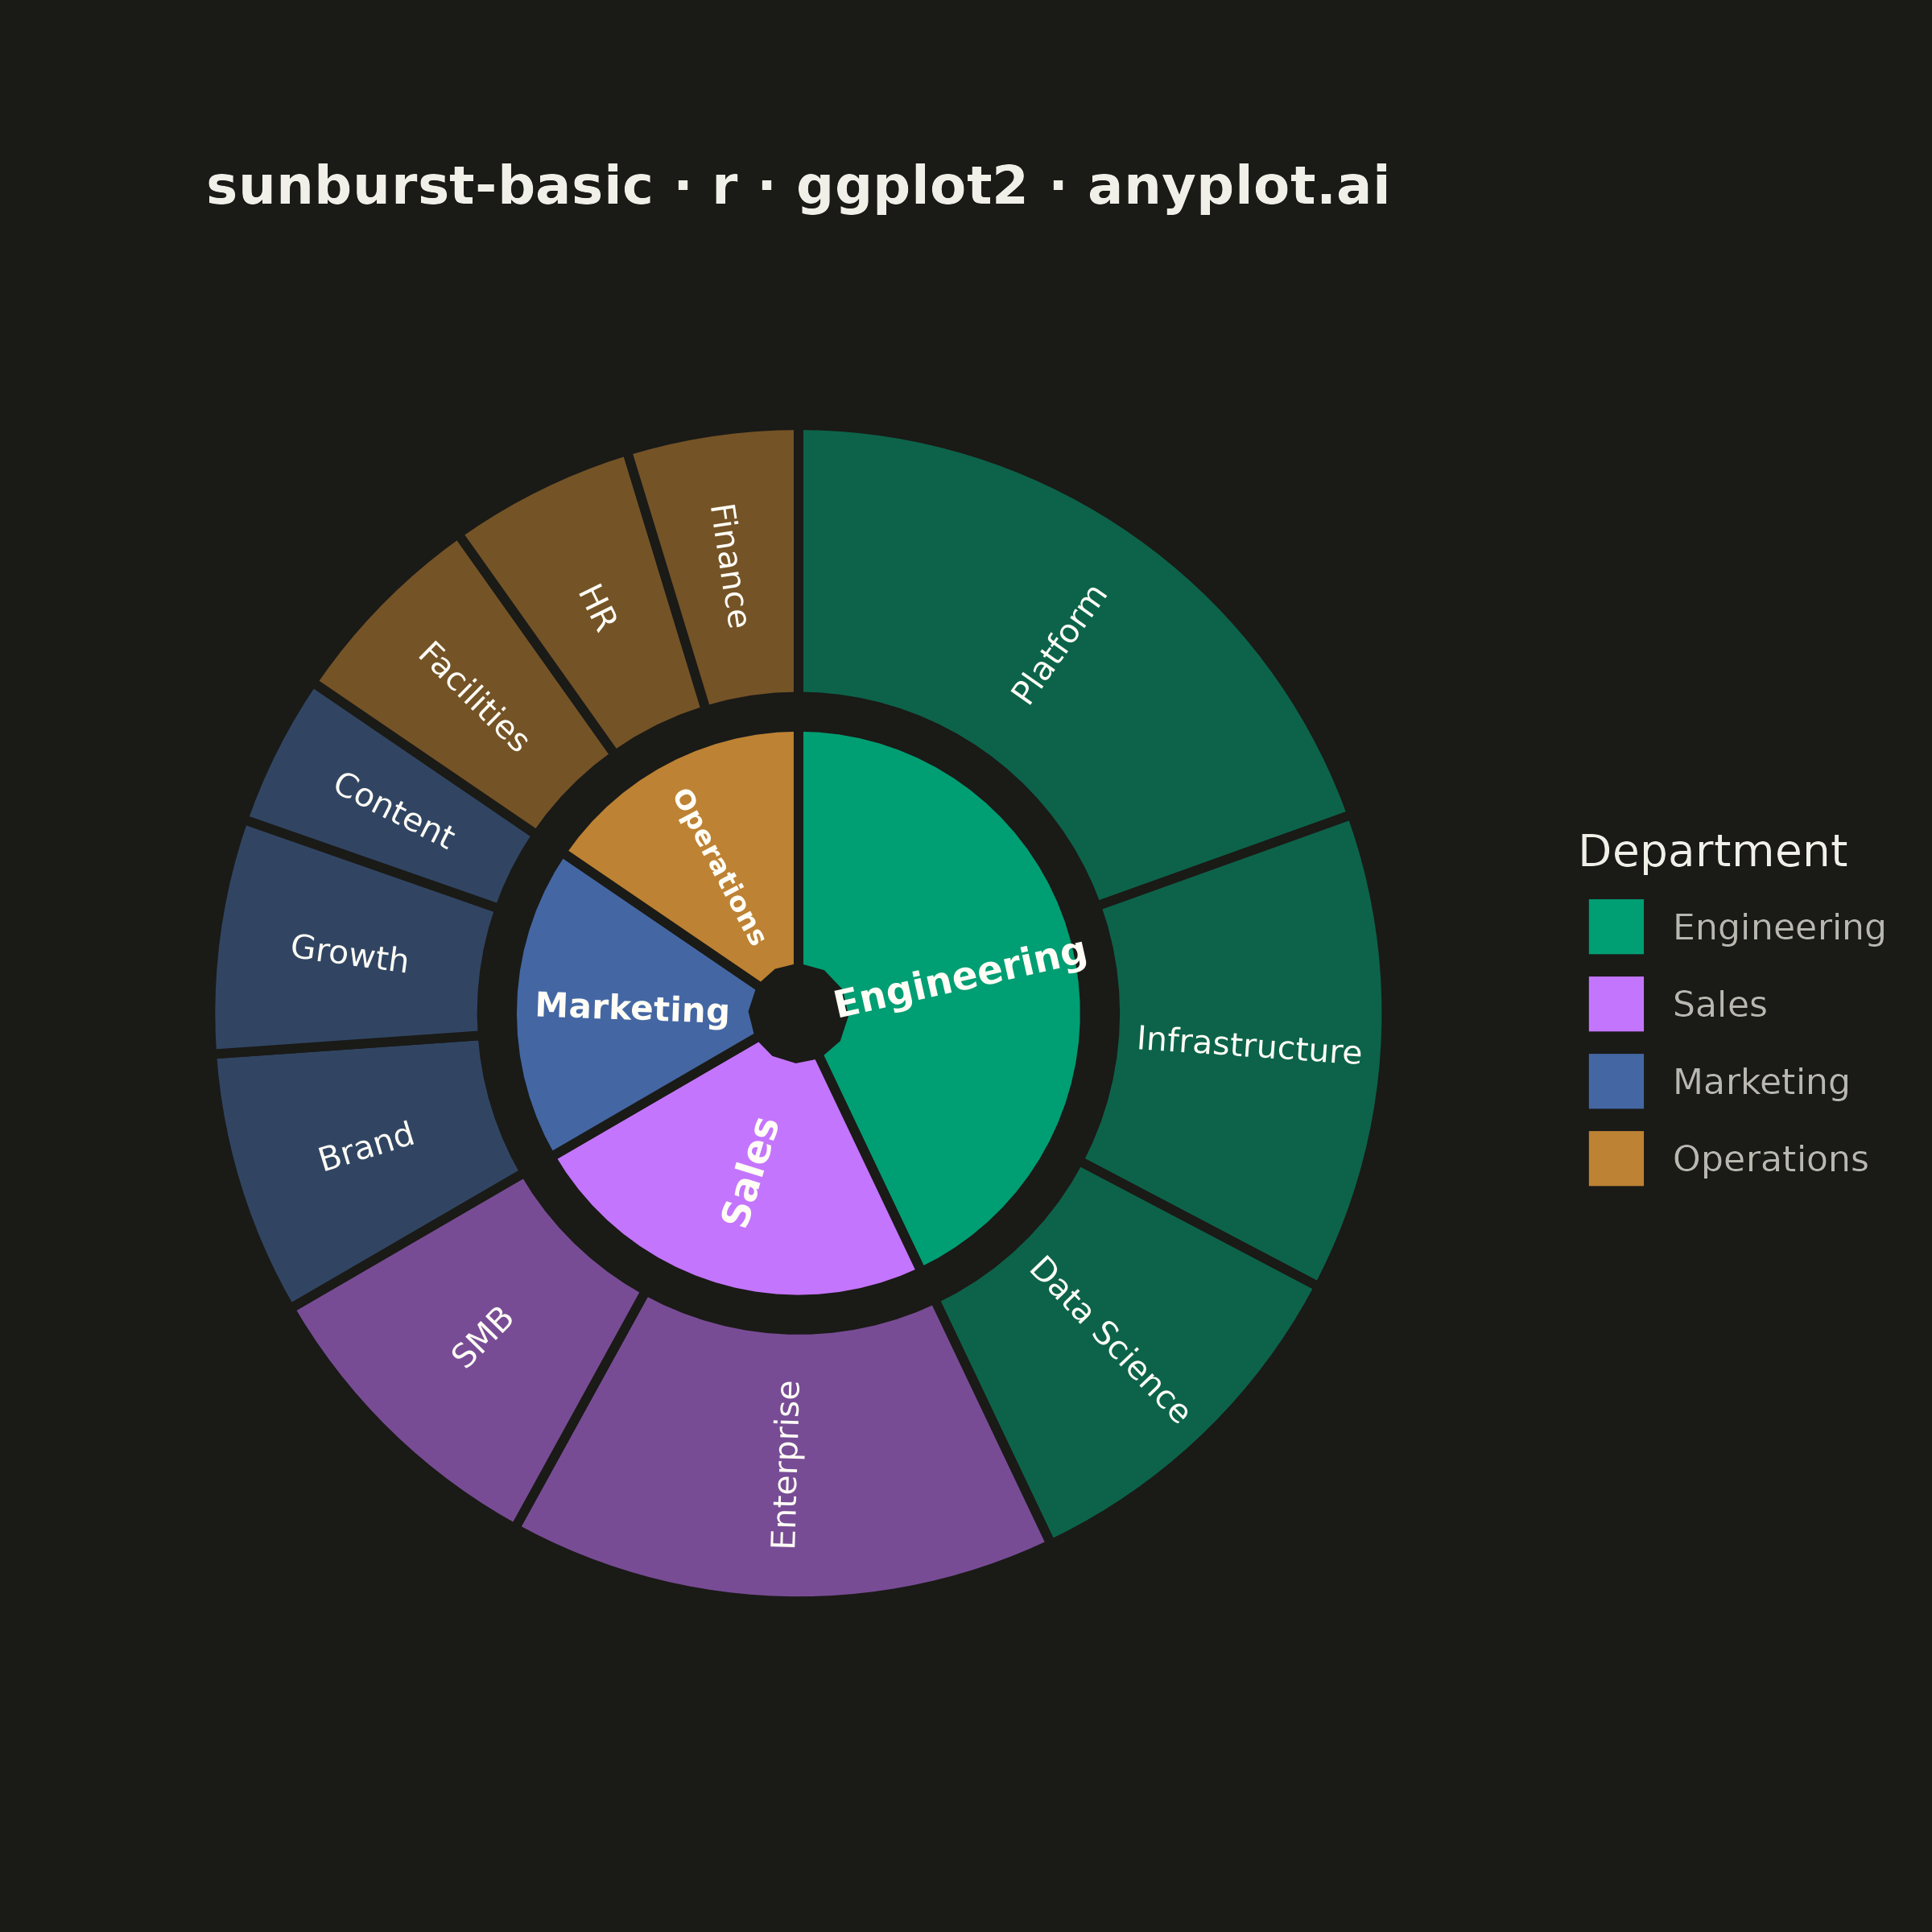Click the Marketing legend color swatch
Viewport: 1932px width, 1932px height.
[x=1616, y=1081]
